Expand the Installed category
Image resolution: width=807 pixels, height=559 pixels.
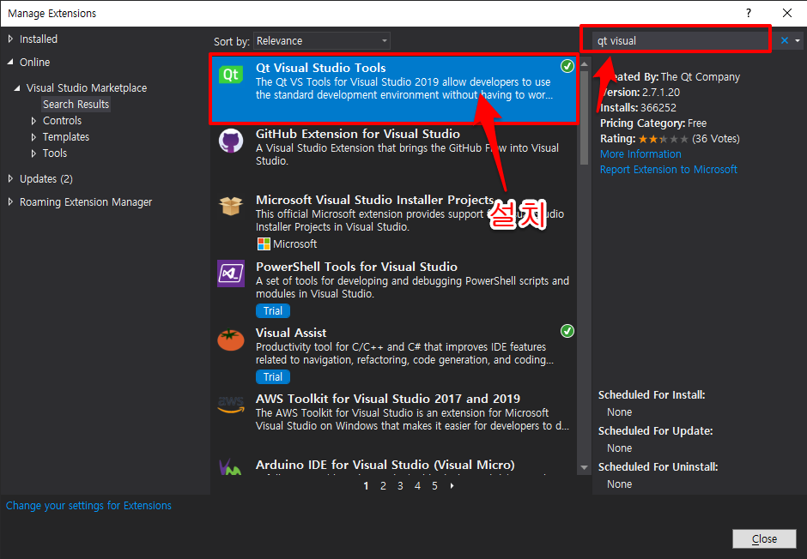point(10,39)
